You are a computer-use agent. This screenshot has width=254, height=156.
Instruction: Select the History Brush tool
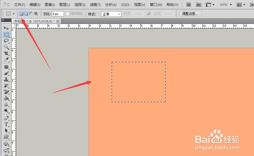(6, 86)
